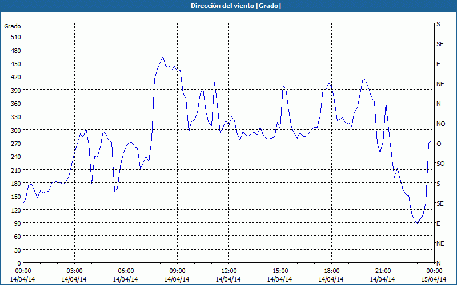Viewport: 457px width, 285px height.
Task: Pick the 120 value on the left axis
Action: click(x=16, y=210)
